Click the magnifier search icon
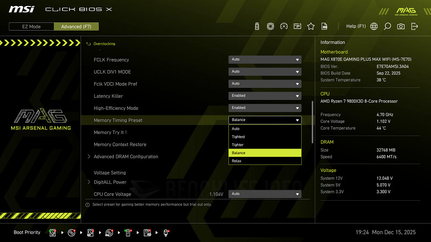The image size is (431, 242). click(387, 26)
